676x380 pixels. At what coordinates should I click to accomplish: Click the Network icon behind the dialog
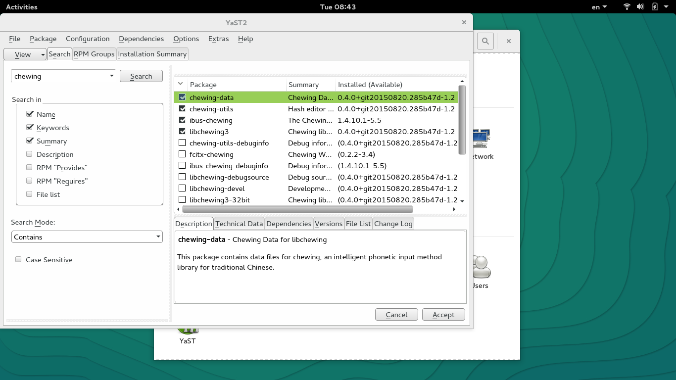(x=481, y=142)
